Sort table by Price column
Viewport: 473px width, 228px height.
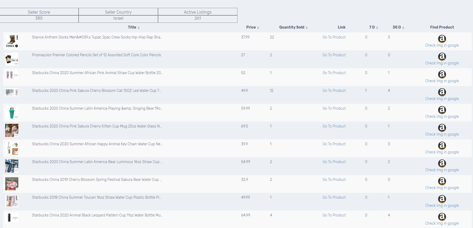(253, 27)
